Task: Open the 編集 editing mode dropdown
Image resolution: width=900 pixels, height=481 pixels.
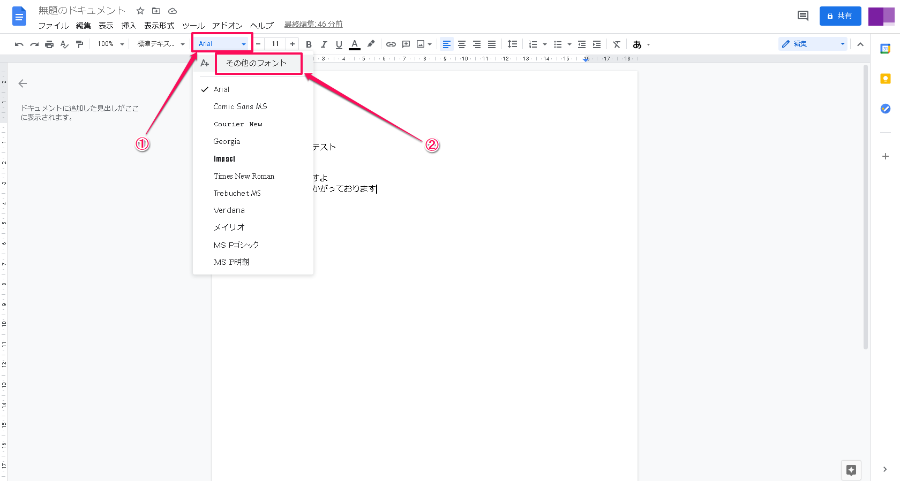Action: 813,44
